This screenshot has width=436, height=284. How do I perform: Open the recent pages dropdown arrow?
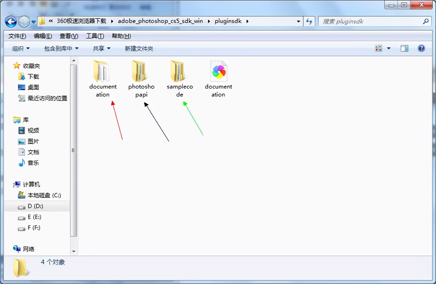(34, 22)
